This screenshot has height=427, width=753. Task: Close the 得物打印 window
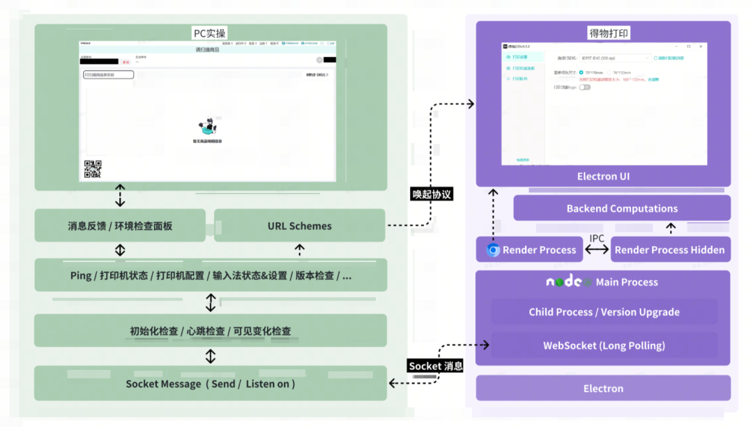tap(701, 47)
